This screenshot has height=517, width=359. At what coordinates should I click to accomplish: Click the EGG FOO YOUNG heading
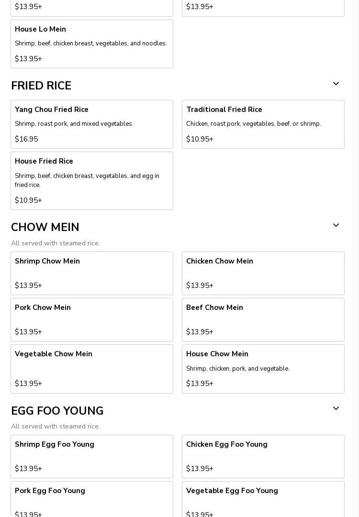click(x=57, y=411)
